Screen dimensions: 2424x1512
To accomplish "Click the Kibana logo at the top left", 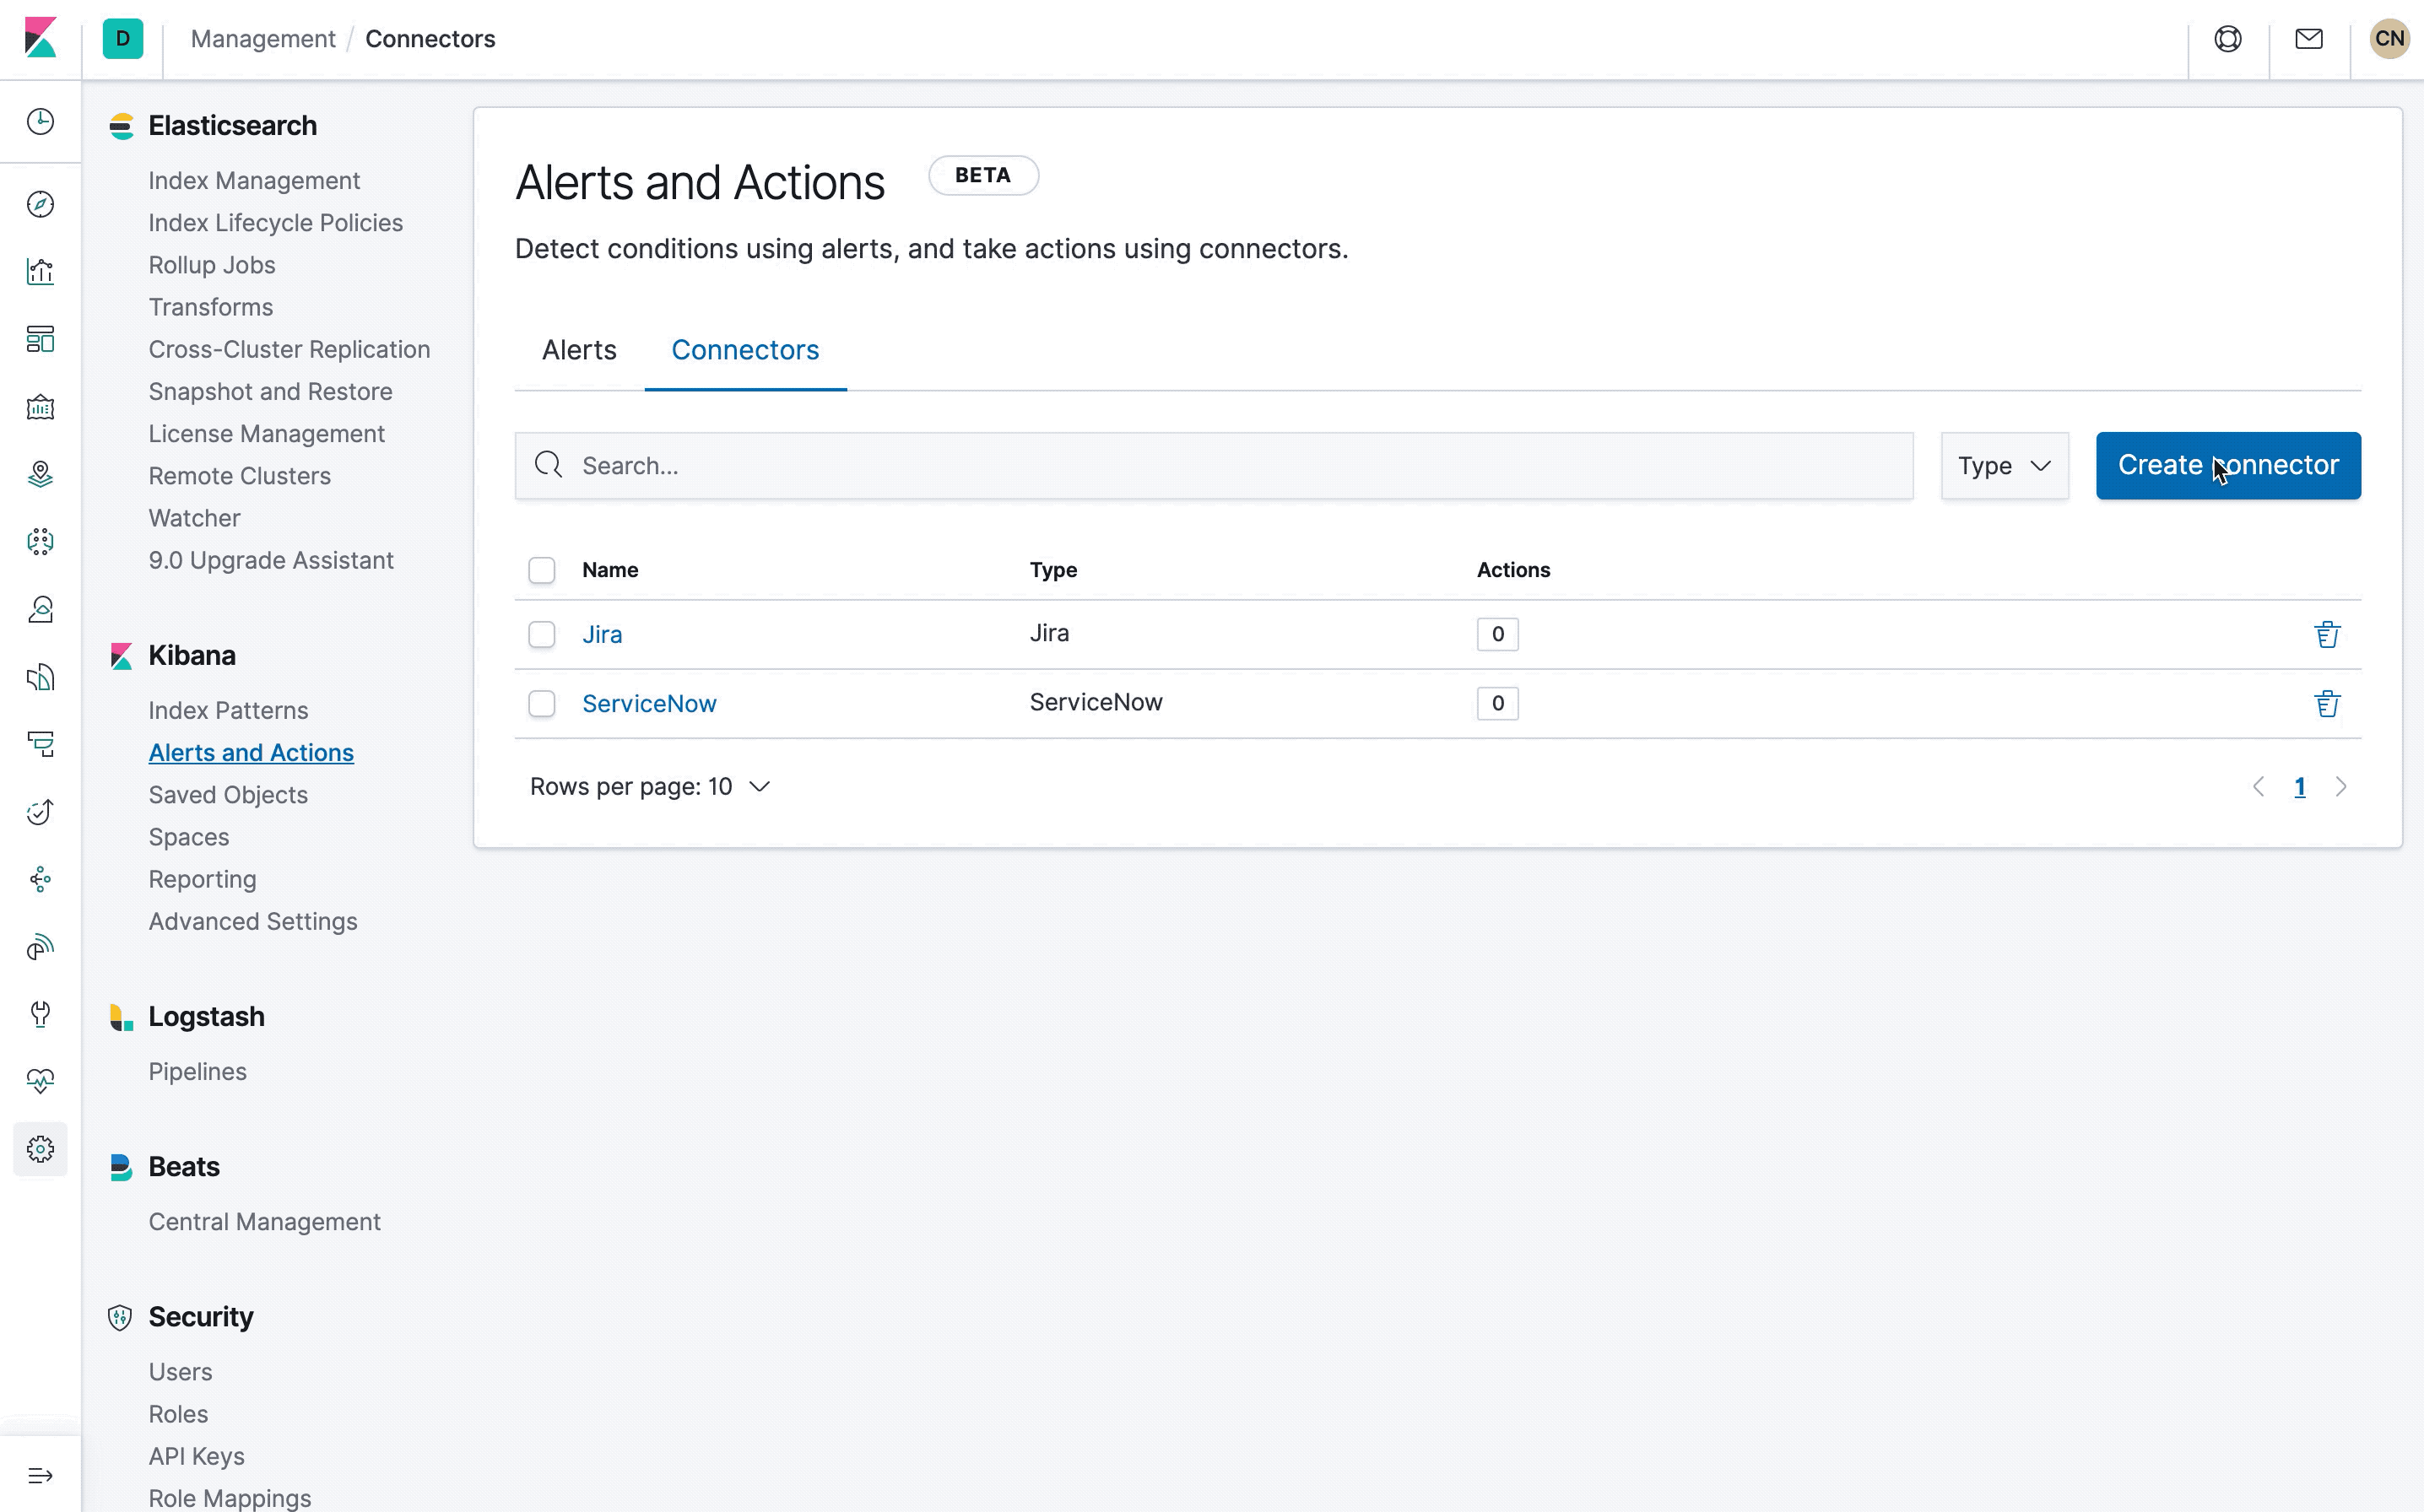I will [40, 39].
